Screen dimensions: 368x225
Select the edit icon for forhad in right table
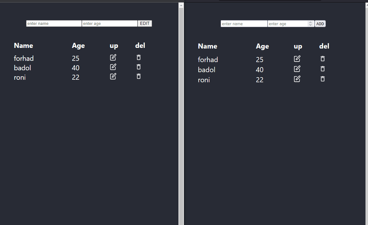tap(297, 59)
